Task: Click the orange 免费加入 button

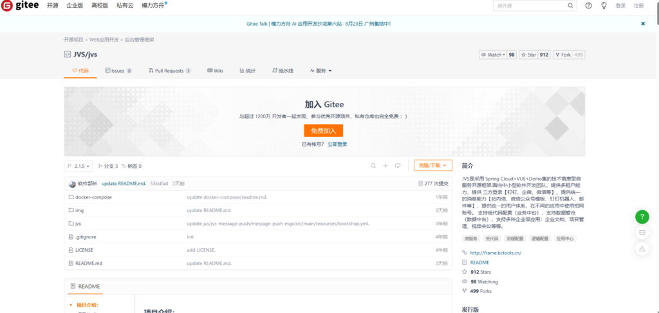Action: click(323, 130)
